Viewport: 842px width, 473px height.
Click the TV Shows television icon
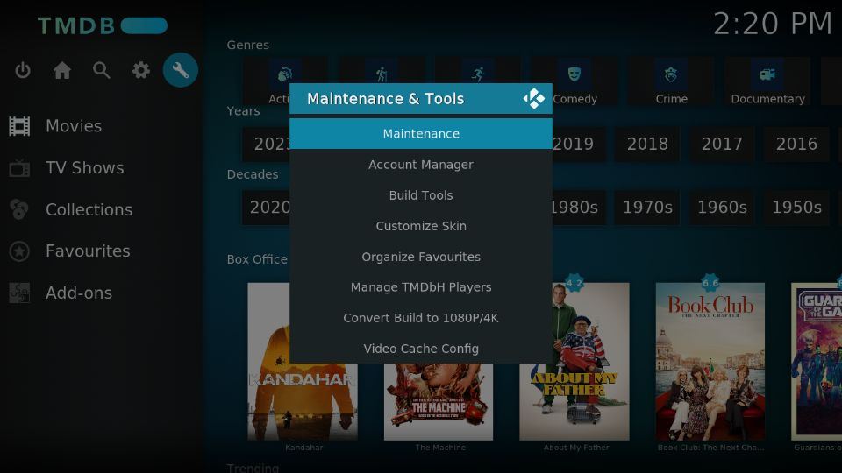coord(19,168)
